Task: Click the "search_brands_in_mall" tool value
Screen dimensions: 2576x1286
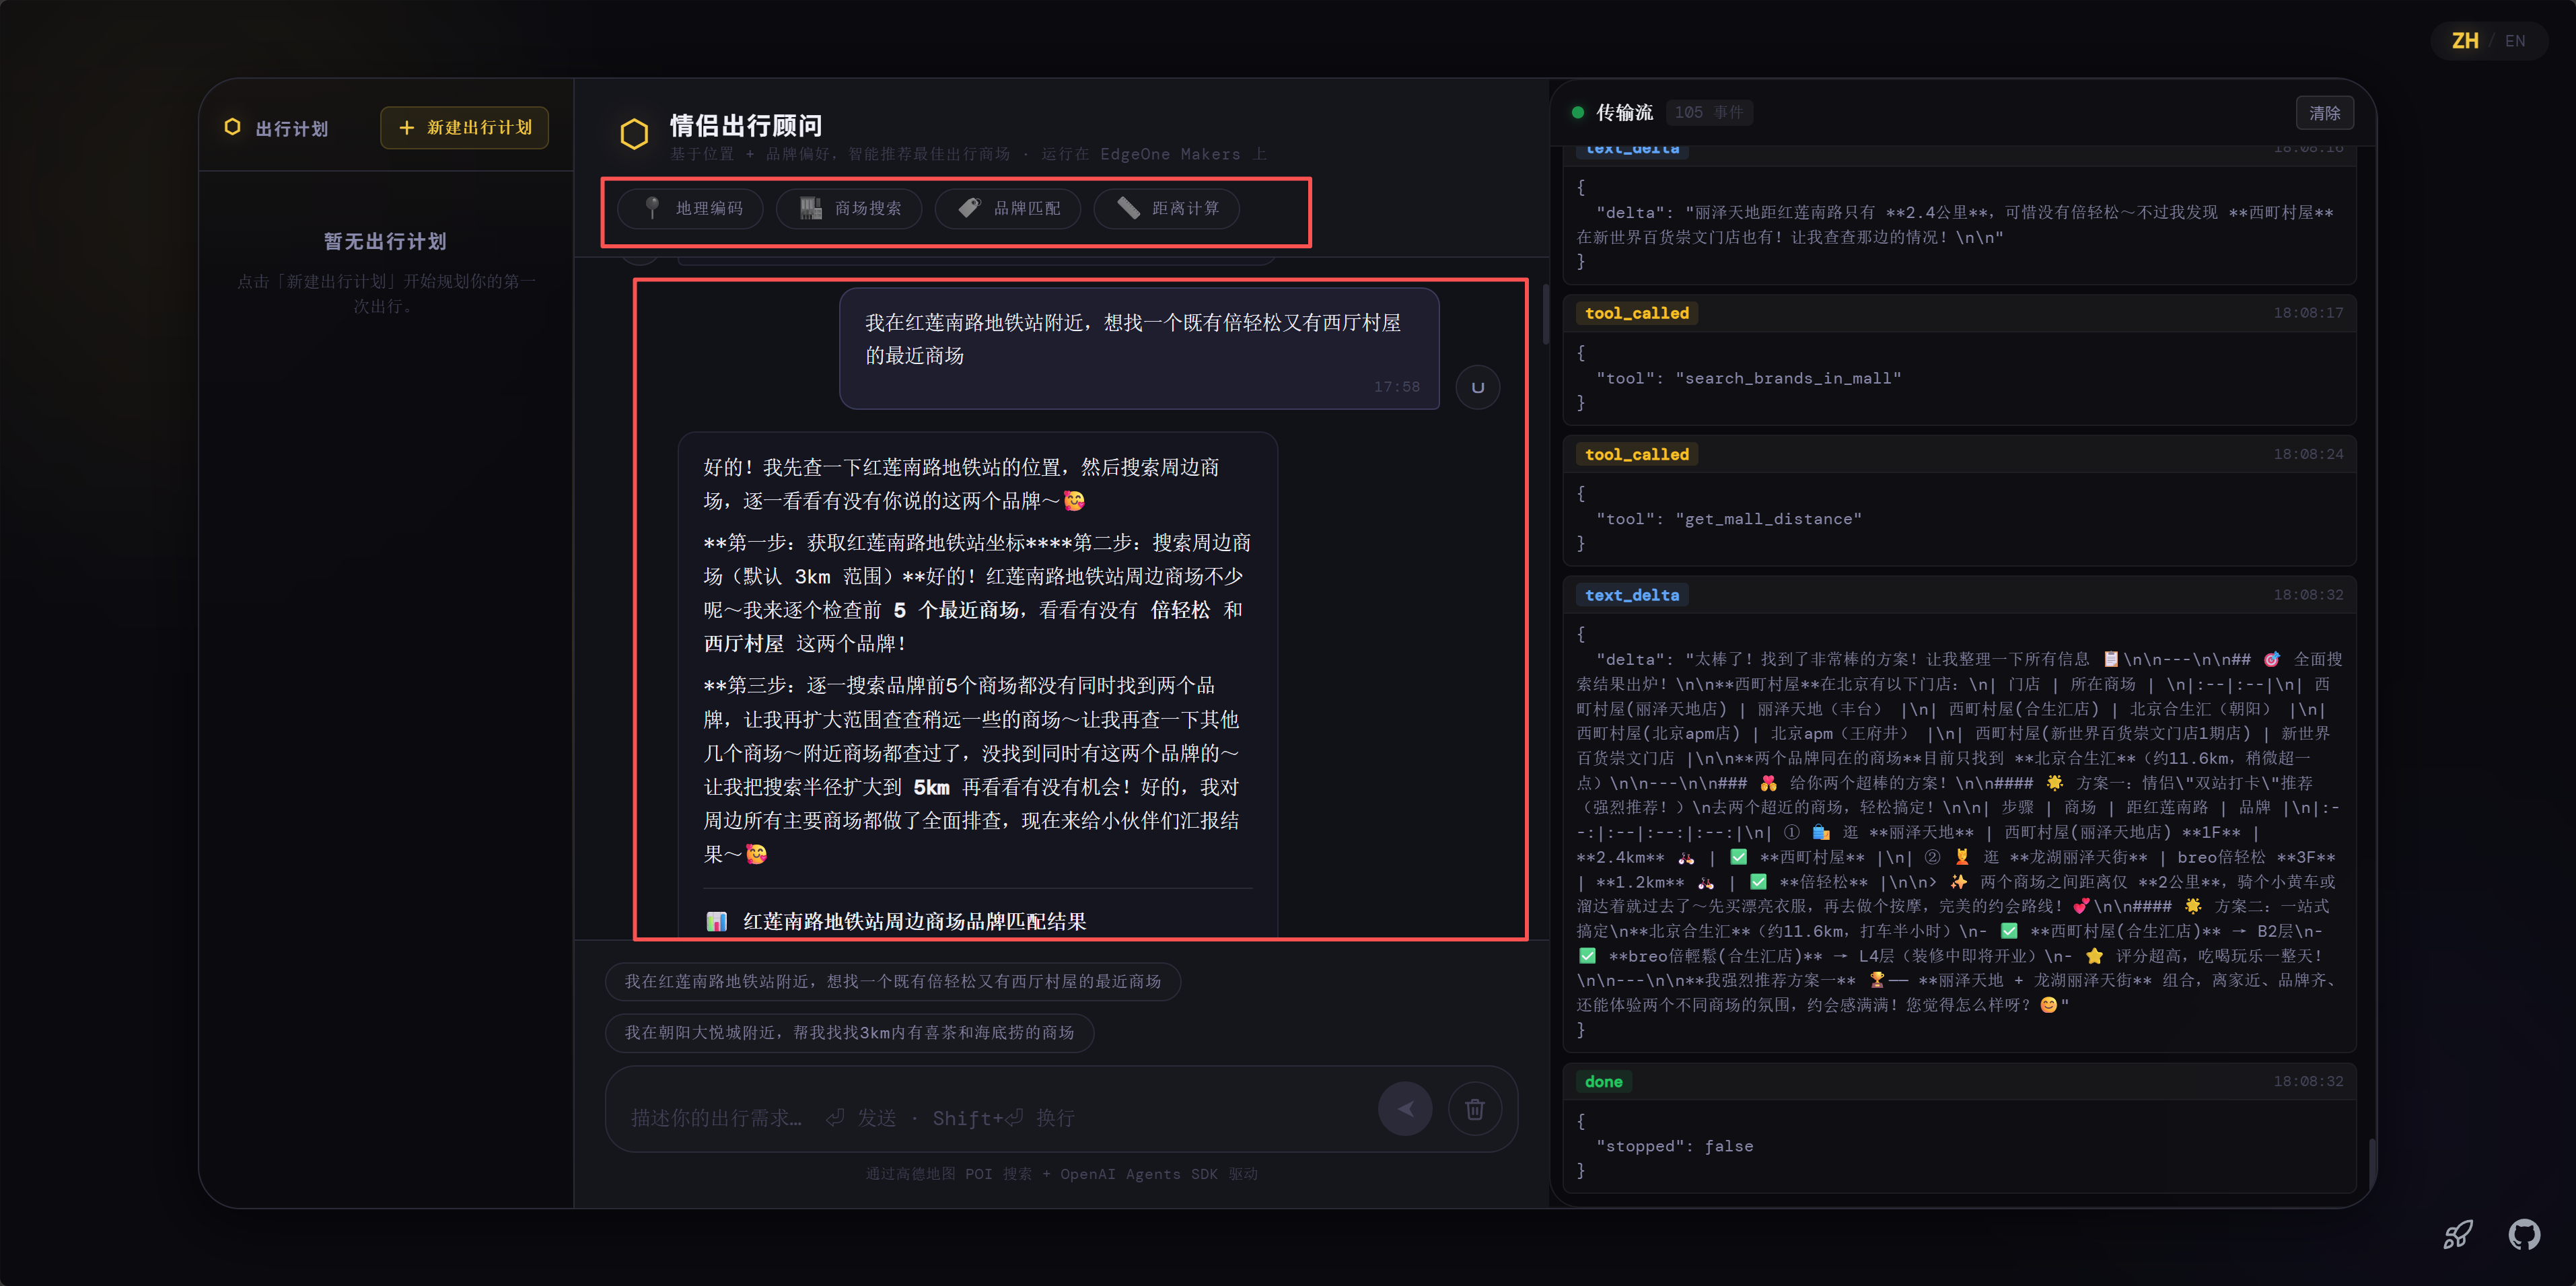Action: pos(1788,378)
